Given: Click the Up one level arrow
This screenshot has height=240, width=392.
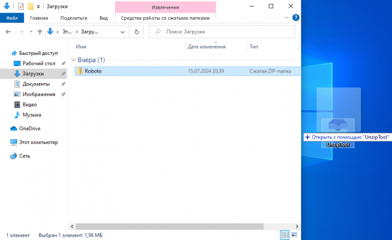Looking at the screenshot, I should click(39, 32).
